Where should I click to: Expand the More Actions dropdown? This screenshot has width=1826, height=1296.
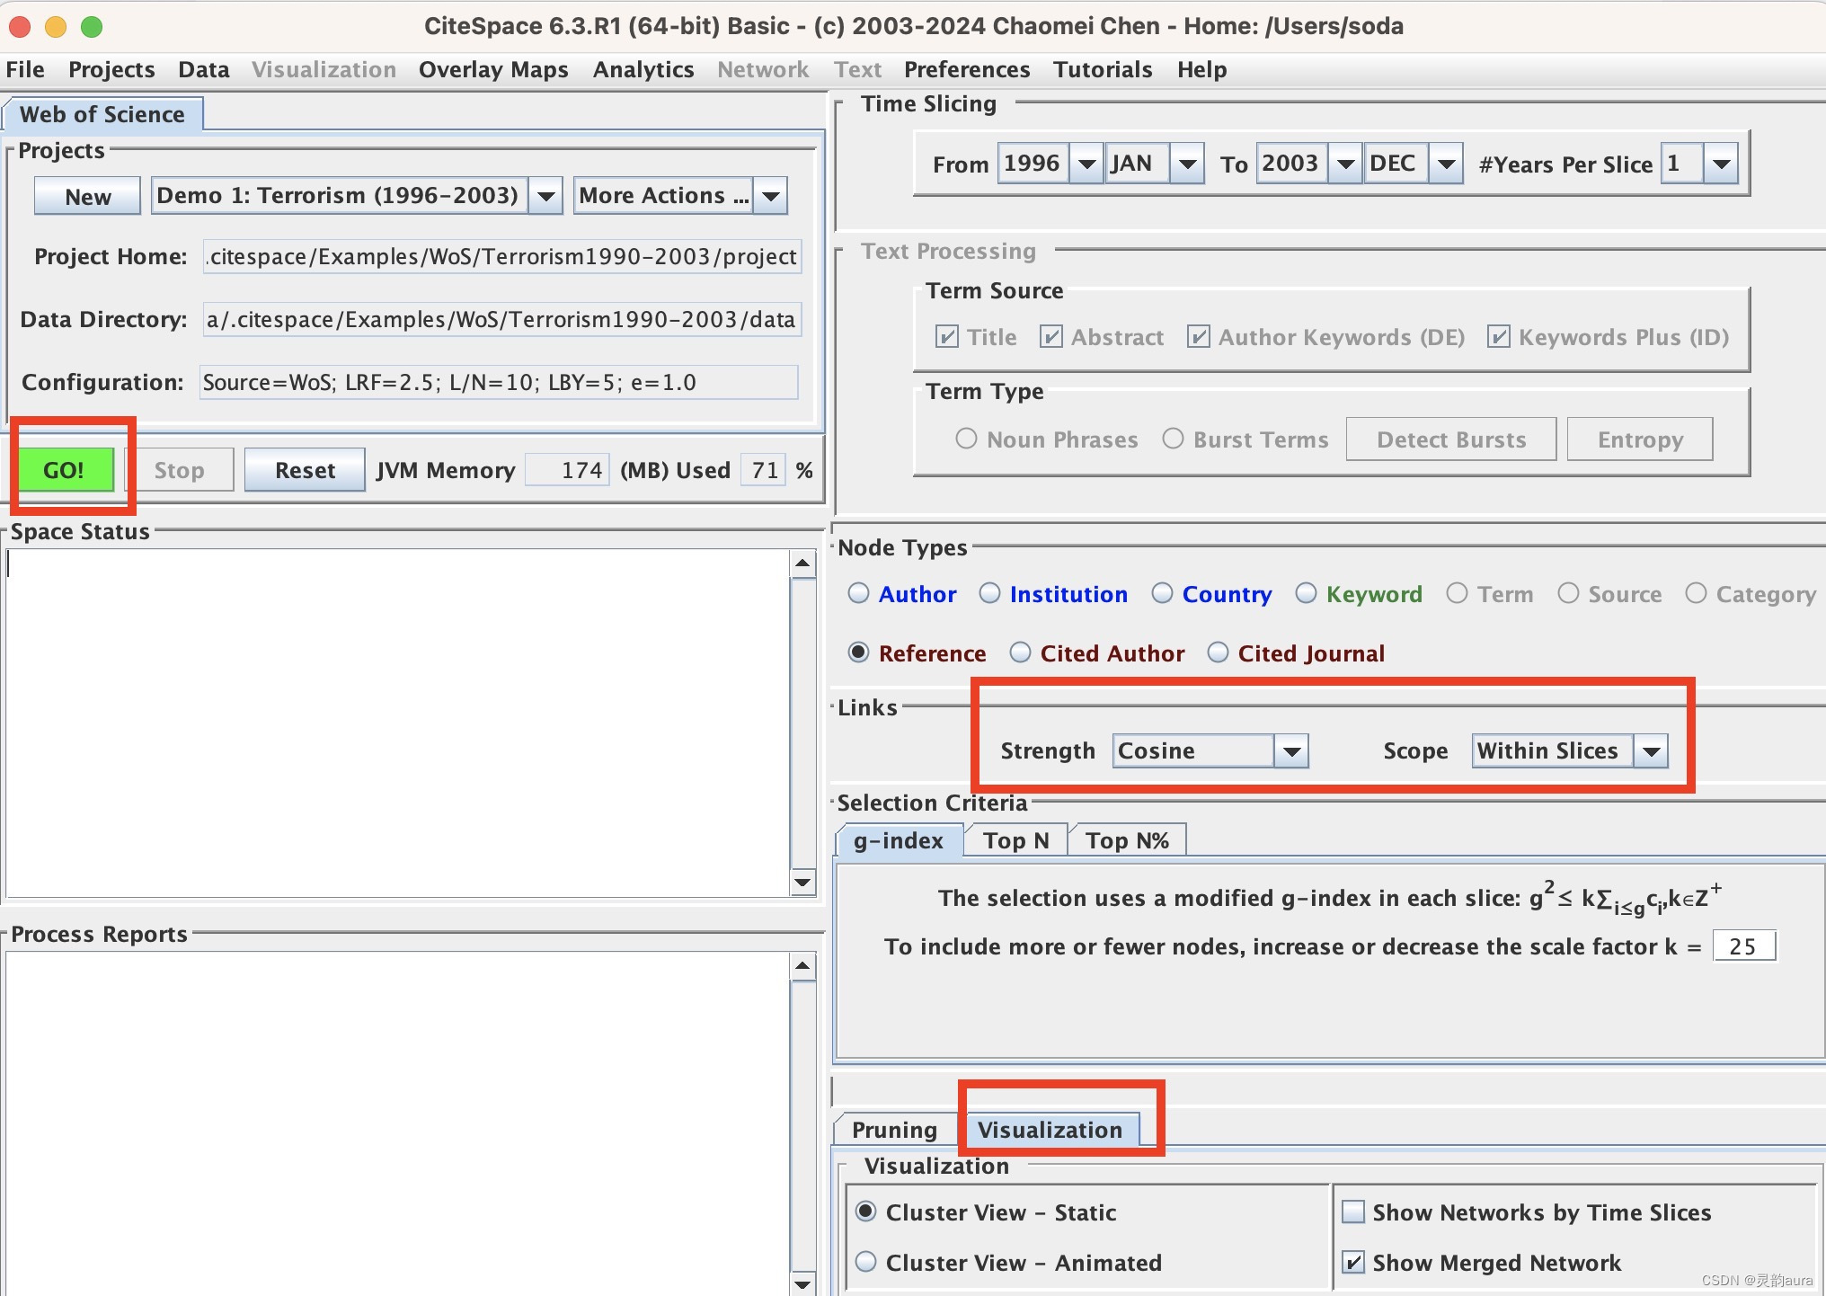(771, 196)
